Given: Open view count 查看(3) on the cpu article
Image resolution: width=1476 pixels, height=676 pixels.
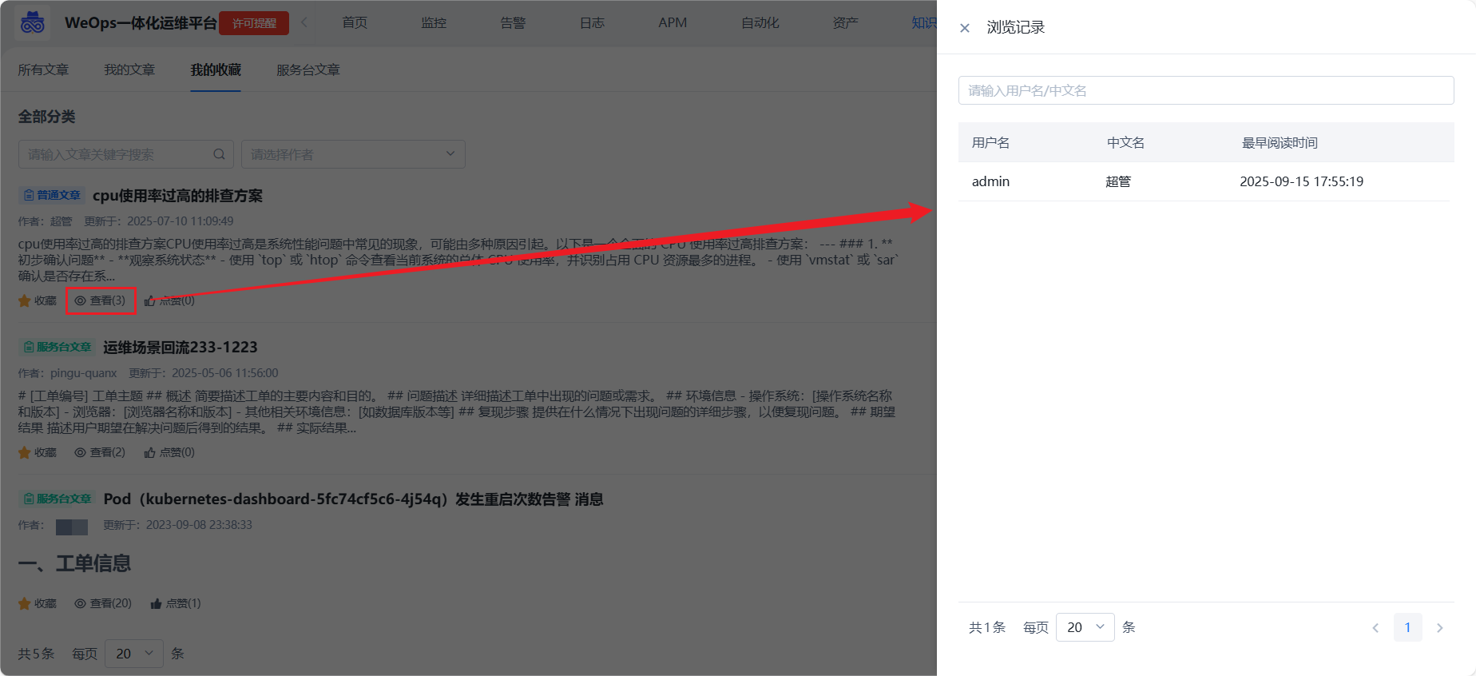Looking at the screenshot, I should point(101,300).
